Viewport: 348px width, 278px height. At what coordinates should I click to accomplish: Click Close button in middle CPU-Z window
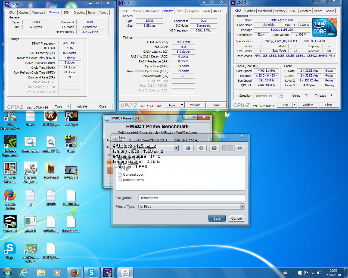(216, 105)
